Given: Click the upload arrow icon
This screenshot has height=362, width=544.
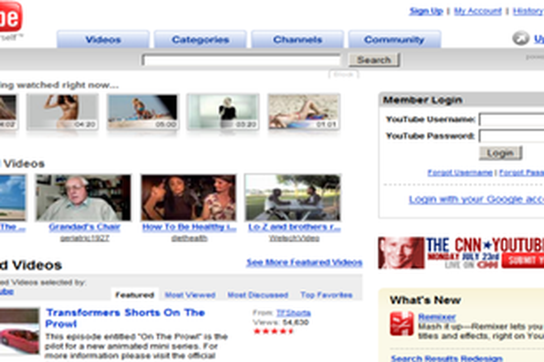Looking at the screenshot, I should coord(520,38).
